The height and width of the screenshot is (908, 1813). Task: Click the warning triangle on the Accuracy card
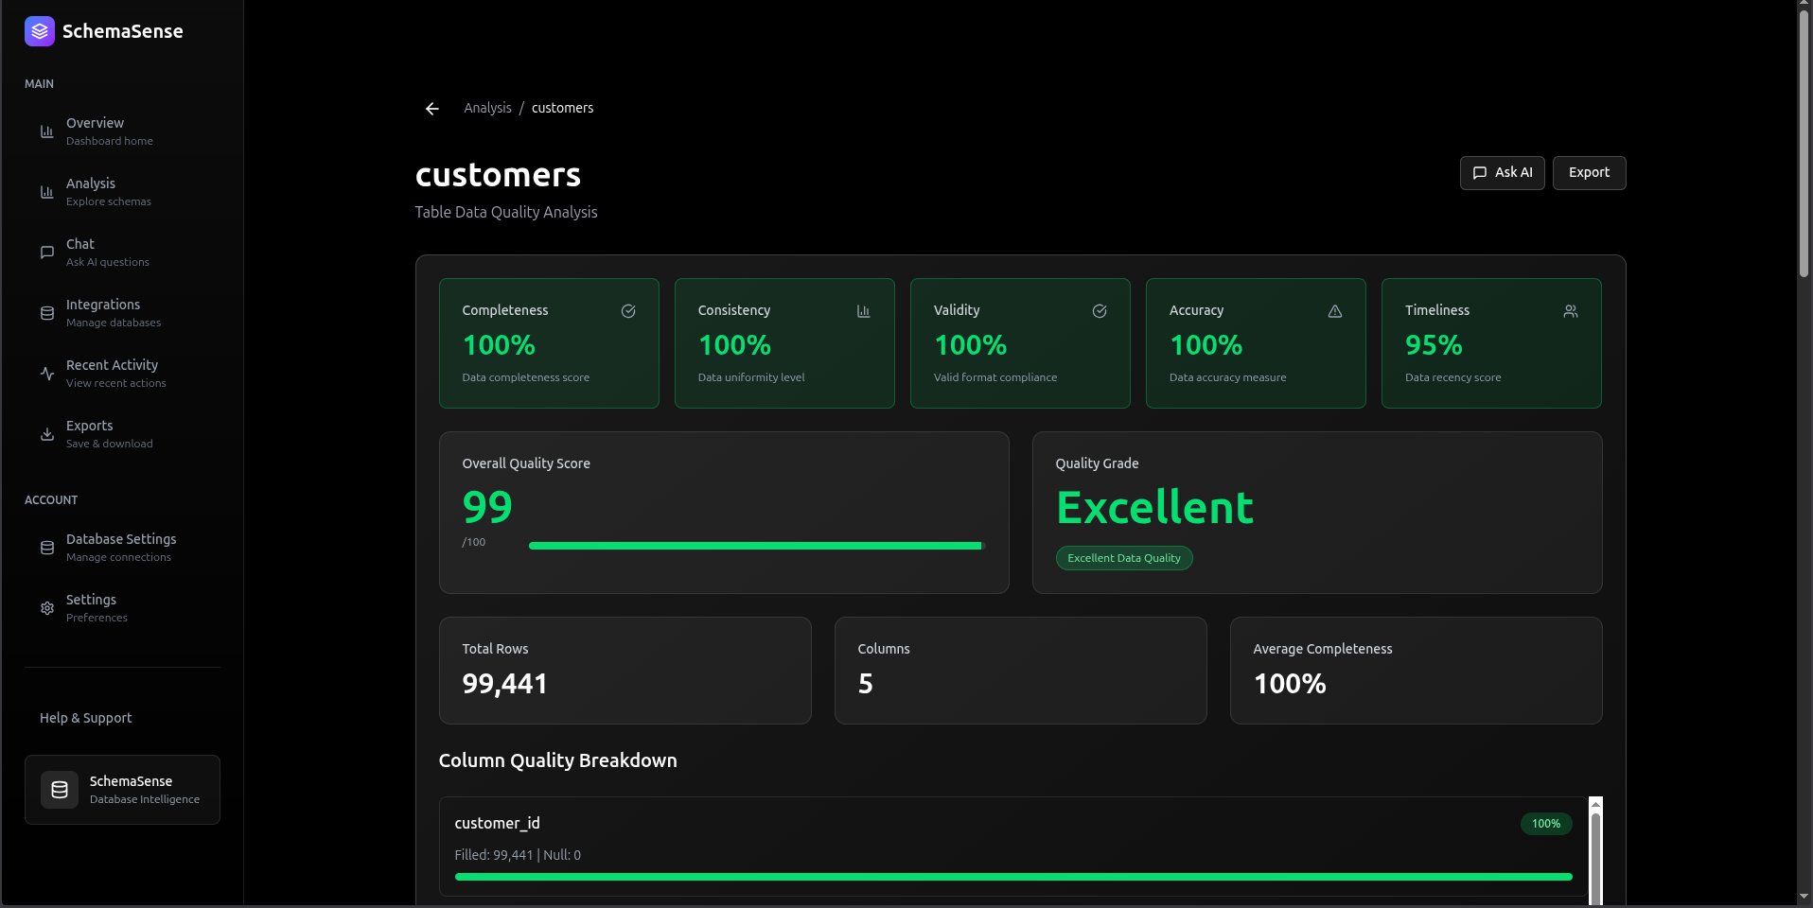click(1334, 311)
